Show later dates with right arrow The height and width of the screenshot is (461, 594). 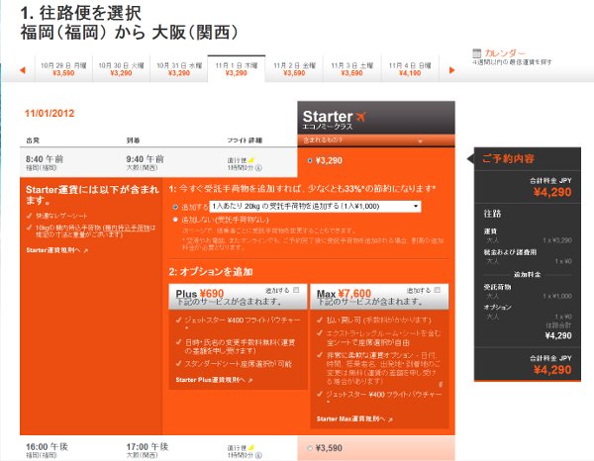tap(451, 70)
